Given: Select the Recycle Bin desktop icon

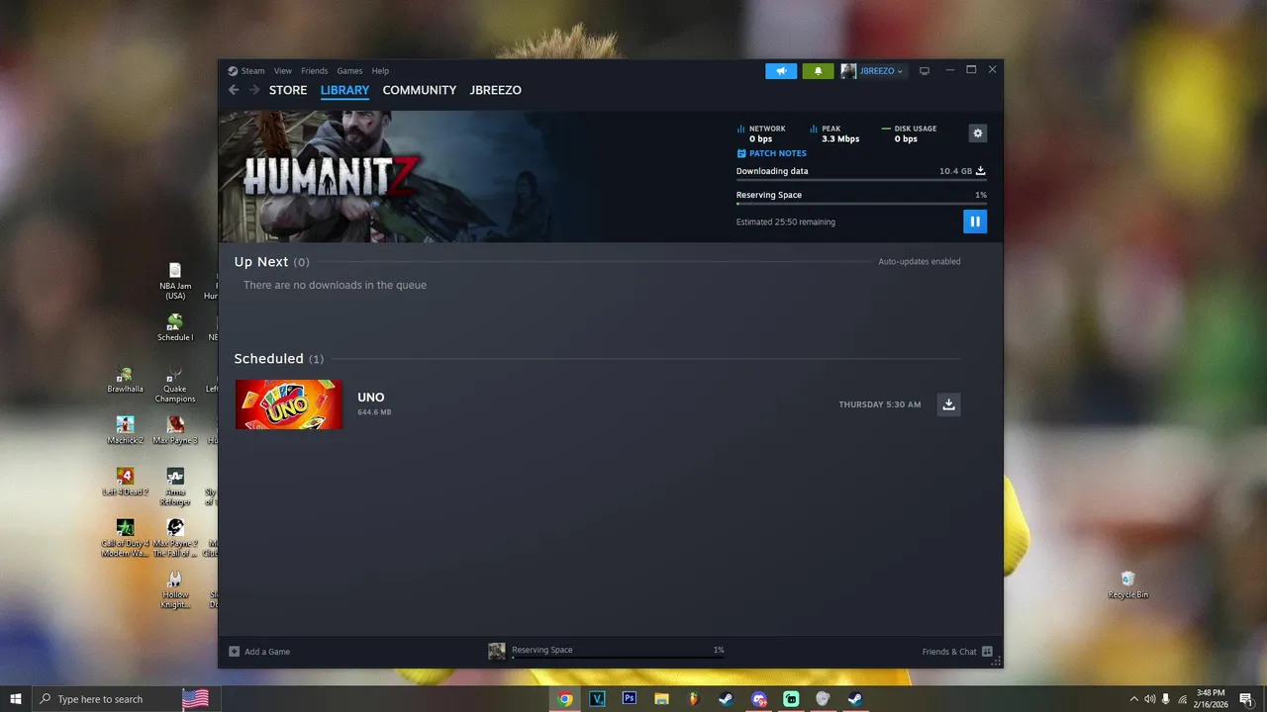Looking at the screenshot, I should tap(1128, 585).
